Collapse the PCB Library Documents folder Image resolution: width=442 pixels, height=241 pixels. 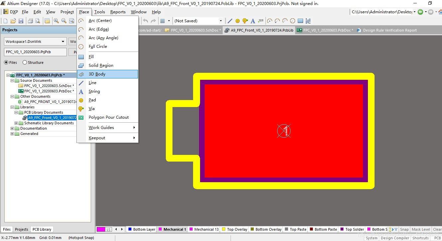pos(16,112)
